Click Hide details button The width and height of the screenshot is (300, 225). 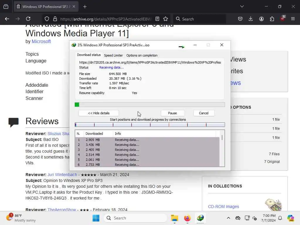click(99, 113)
